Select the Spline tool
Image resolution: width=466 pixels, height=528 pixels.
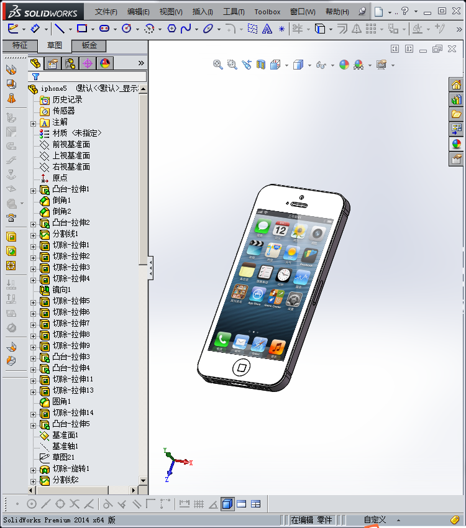(186, 29)
